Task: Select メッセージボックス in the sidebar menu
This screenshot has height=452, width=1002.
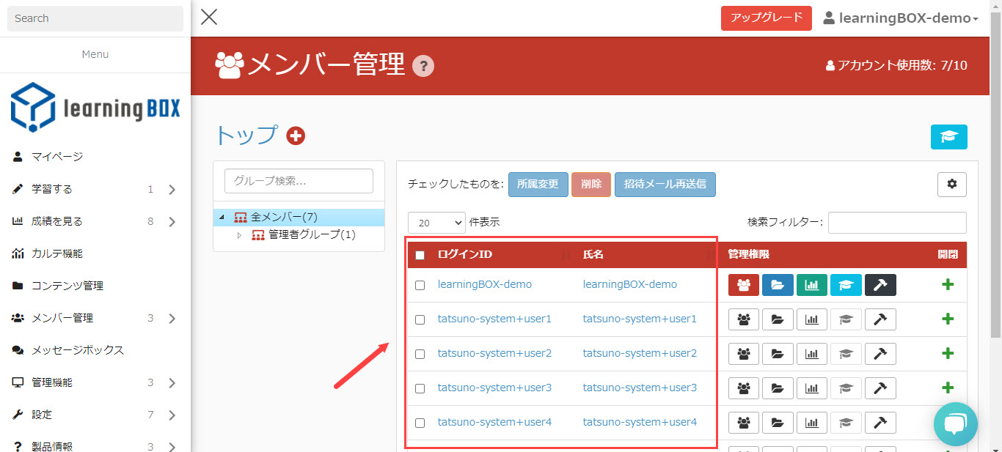Action: point(78,350)
